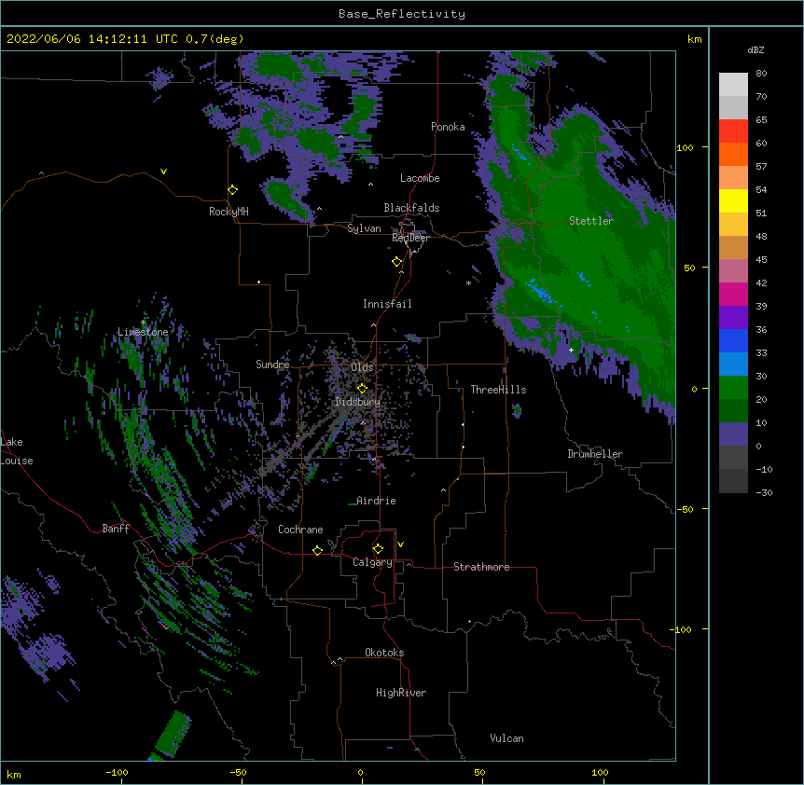This screenshot has width=804, height=785.
Task: Click the 80 value in the dBZ legend
Action: pos(761,74)
